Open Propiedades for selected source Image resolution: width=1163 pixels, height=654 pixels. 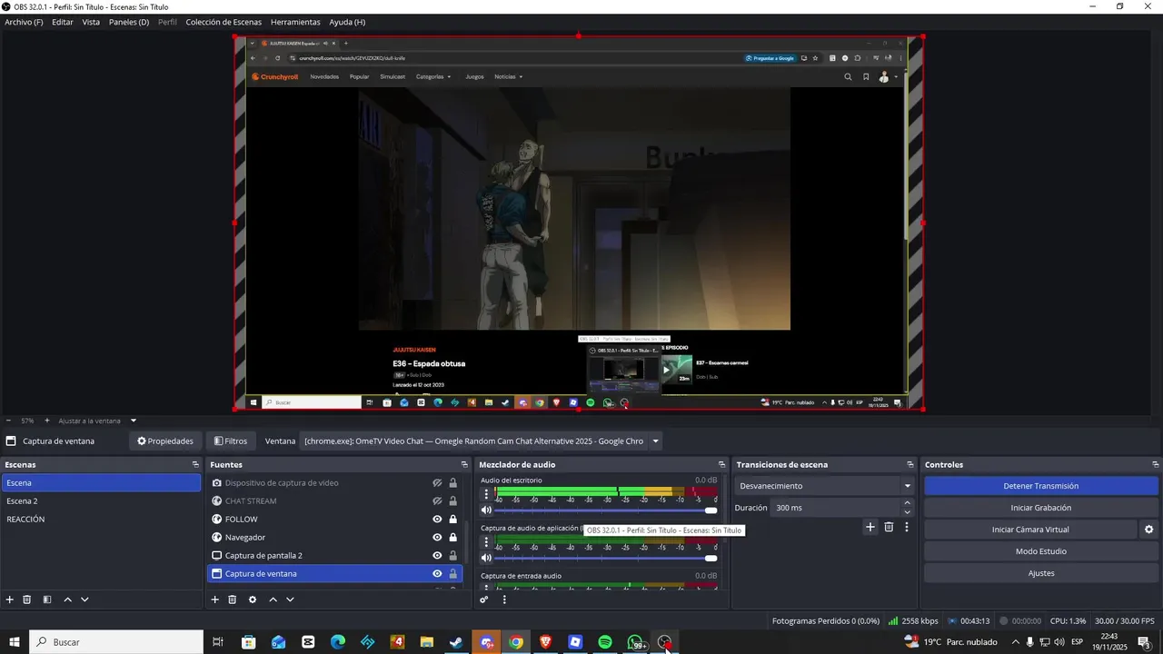click(x=165, y=441)
